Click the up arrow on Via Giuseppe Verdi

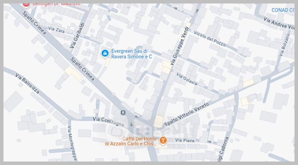[197, 11]
